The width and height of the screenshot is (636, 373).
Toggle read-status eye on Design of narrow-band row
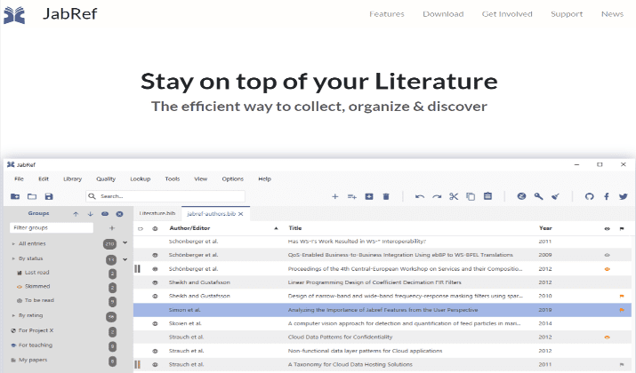pos(155,297)
